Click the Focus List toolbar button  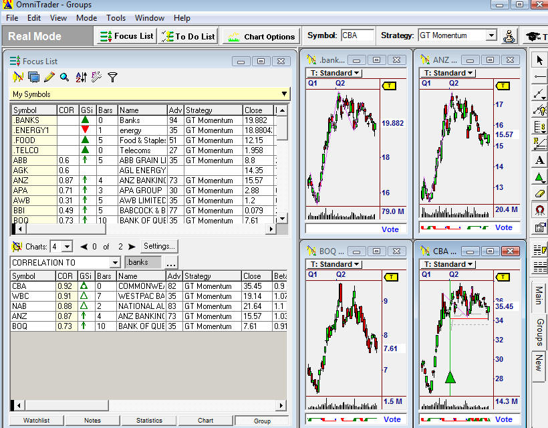point(126,36)
